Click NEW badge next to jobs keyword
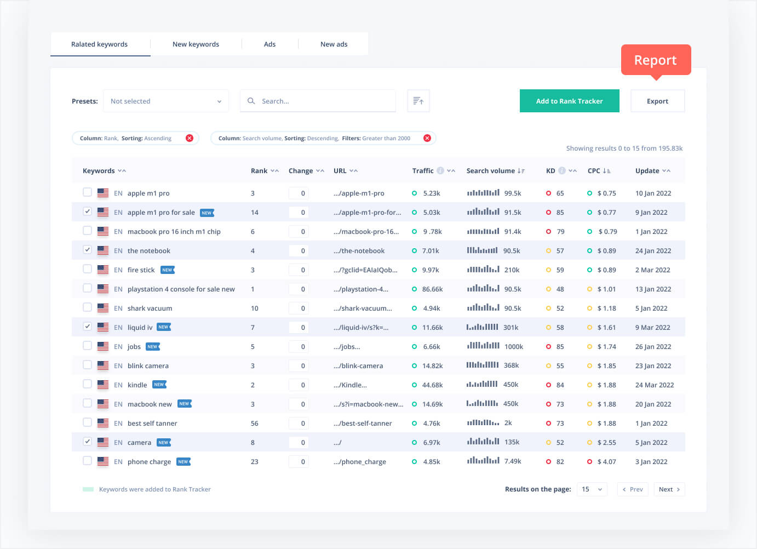The image size is (757, 549). coord(153,347)
